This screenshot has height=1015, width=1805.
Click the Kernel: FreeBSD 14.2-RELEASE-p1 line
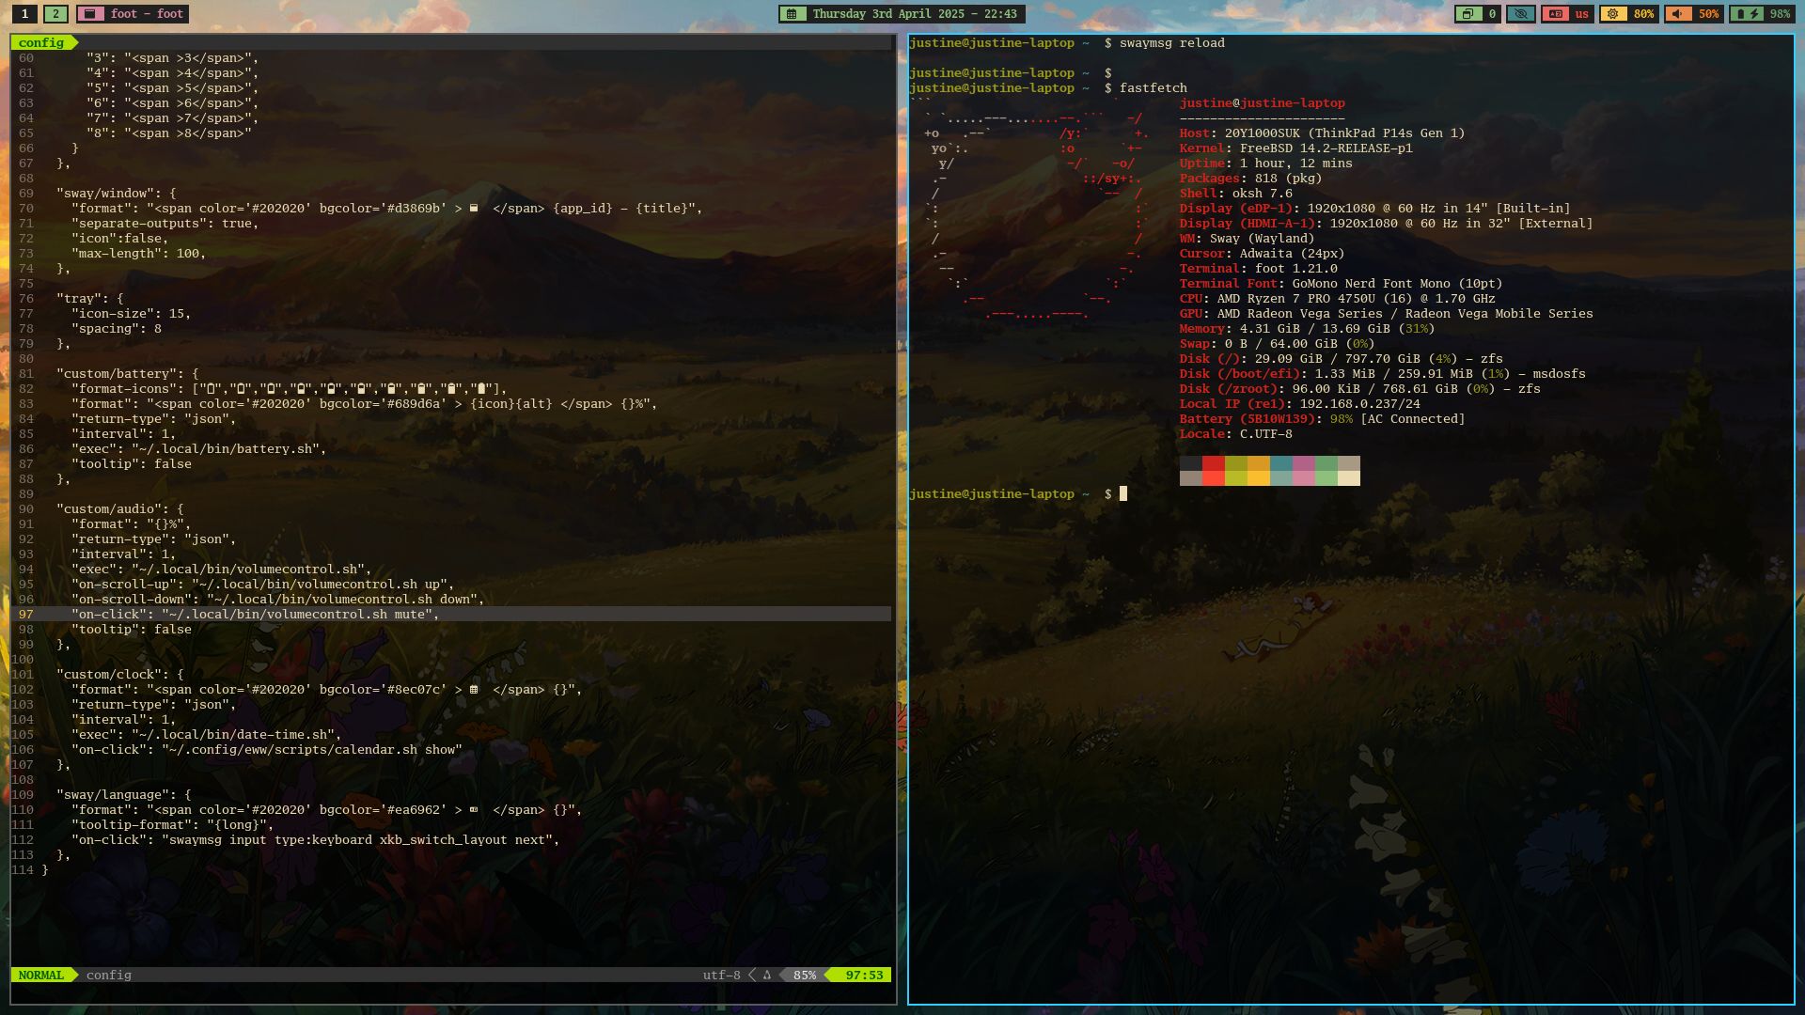[x=1296, y=148]
